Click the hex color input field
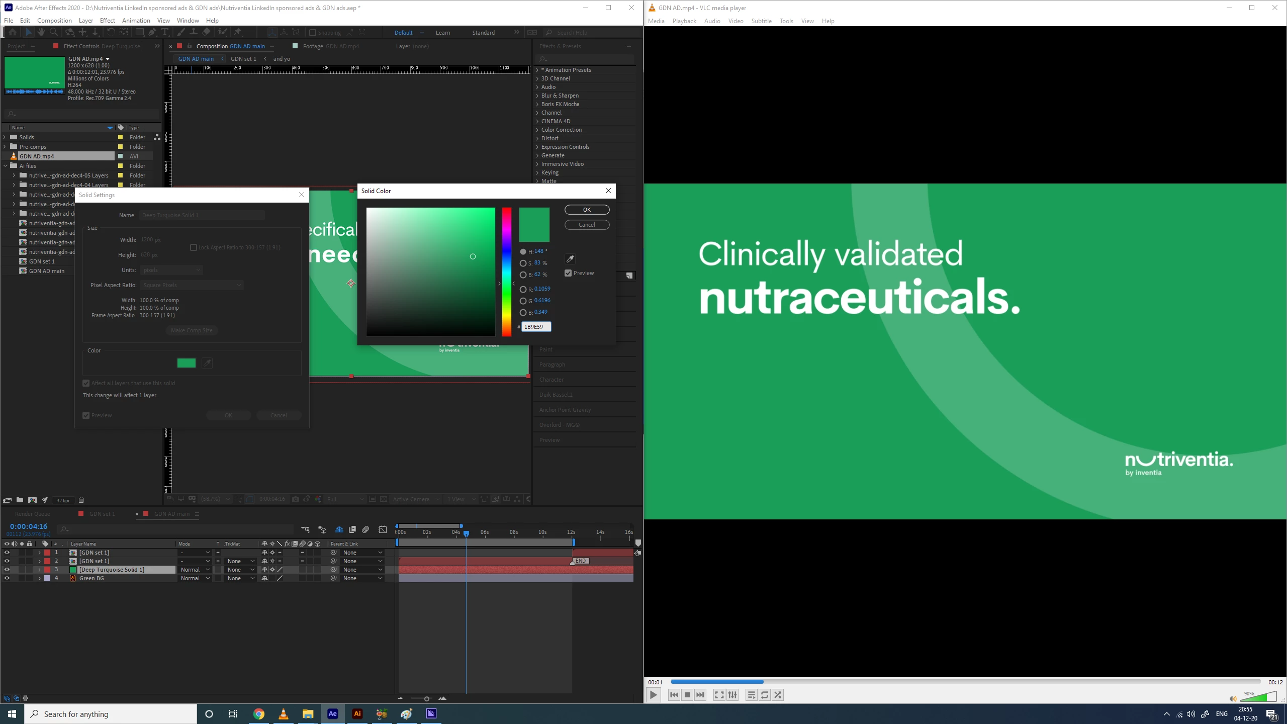 536,327
